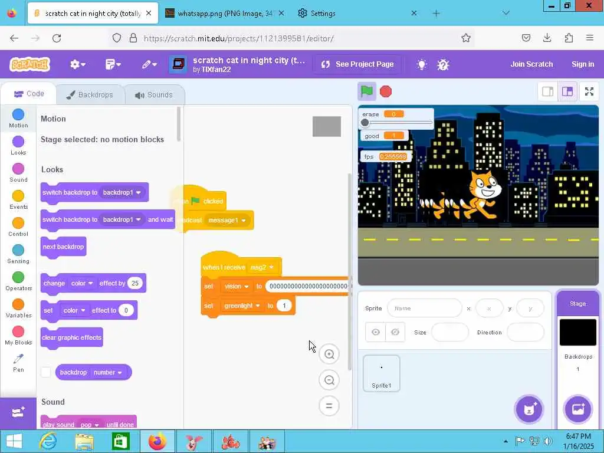The image size is (604, 453).
Task: Select the My Blocks category
Action: 18,335
